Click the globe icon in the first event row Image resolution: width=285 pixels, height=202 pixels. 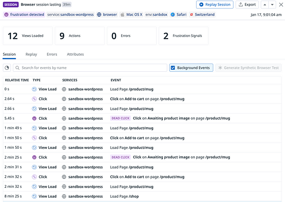(x=64, y=89)
